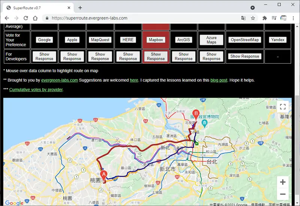
Task: Open the blog post link
Action: [219, 80]
